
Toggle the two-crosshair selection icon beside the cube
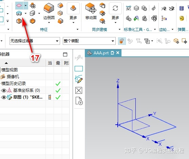[130, 41]
